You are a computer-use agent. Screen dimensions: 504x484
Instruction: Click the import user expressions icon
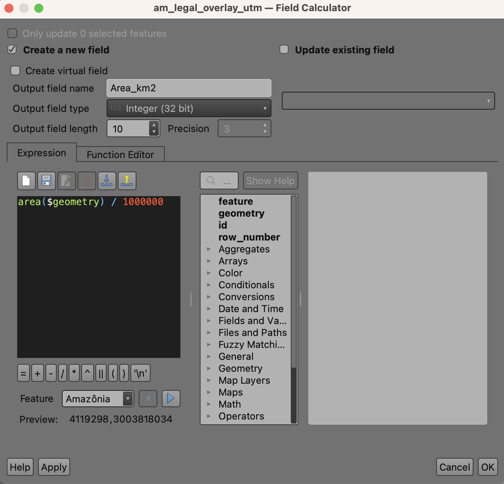pyautogui.click(x=107, y=181)
